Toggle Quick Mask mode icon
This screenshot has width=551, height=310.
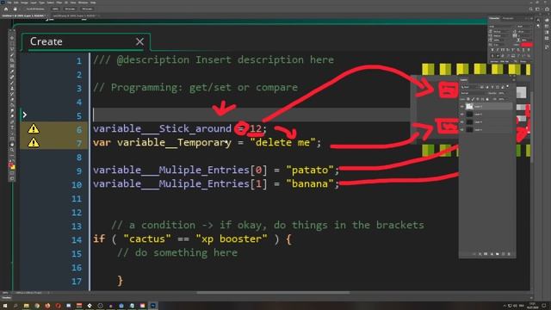[x=12, y=173]
